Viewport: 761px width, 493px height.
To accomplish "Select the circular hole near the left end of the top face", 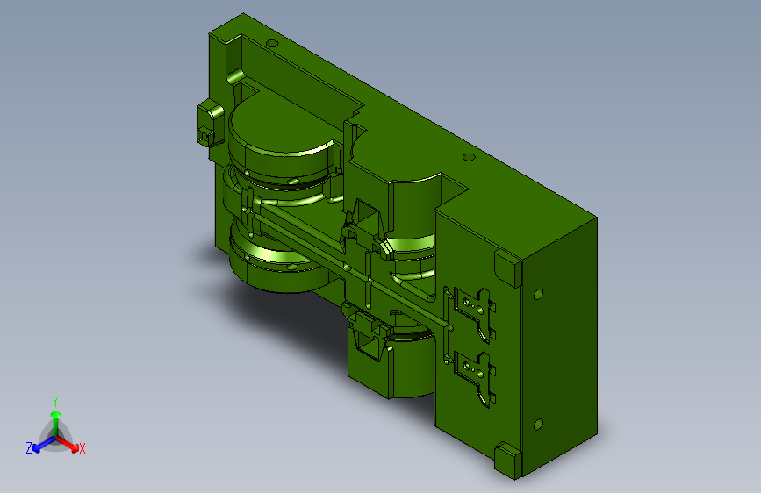I will 272,44.
